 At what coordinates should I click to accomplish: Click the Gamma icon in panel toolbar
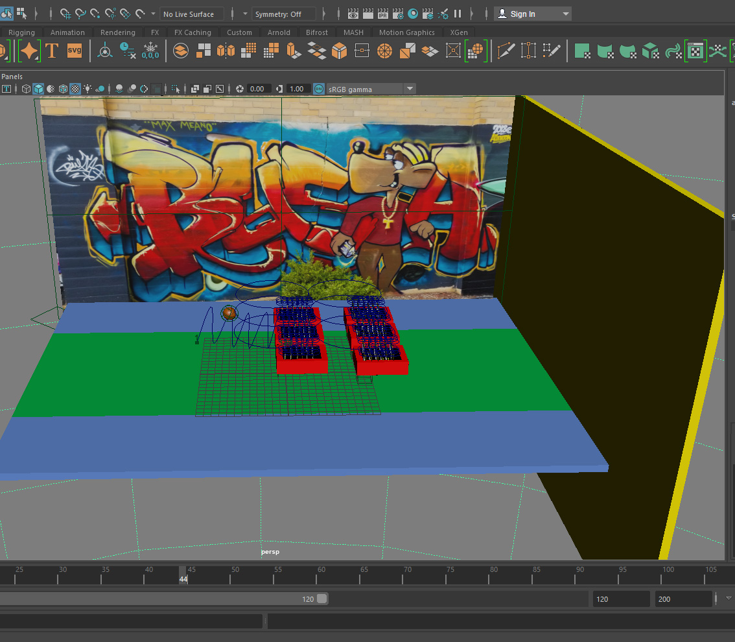coord(279,89)
